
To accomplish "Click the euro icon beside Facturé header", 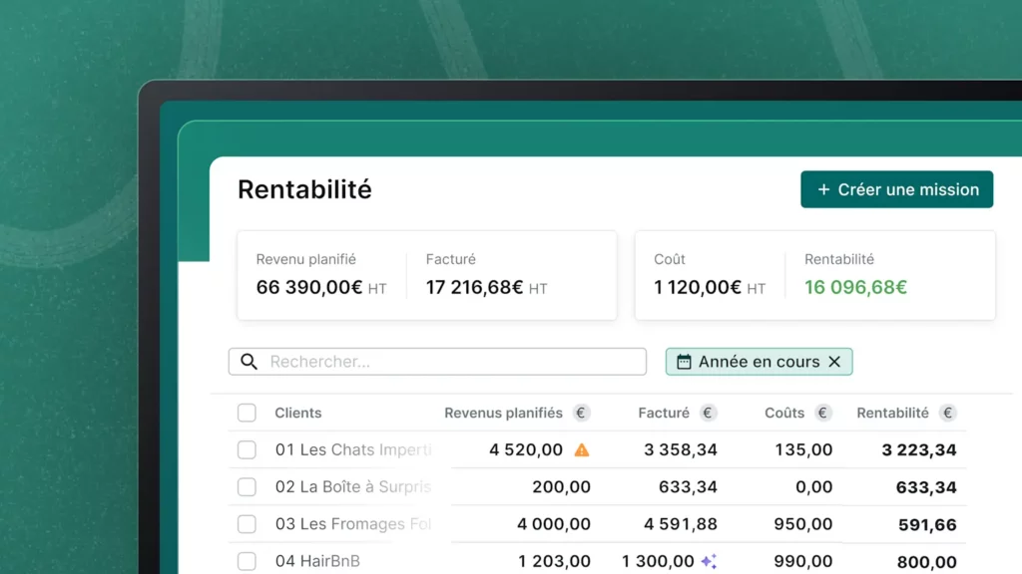I will [708, 413].
